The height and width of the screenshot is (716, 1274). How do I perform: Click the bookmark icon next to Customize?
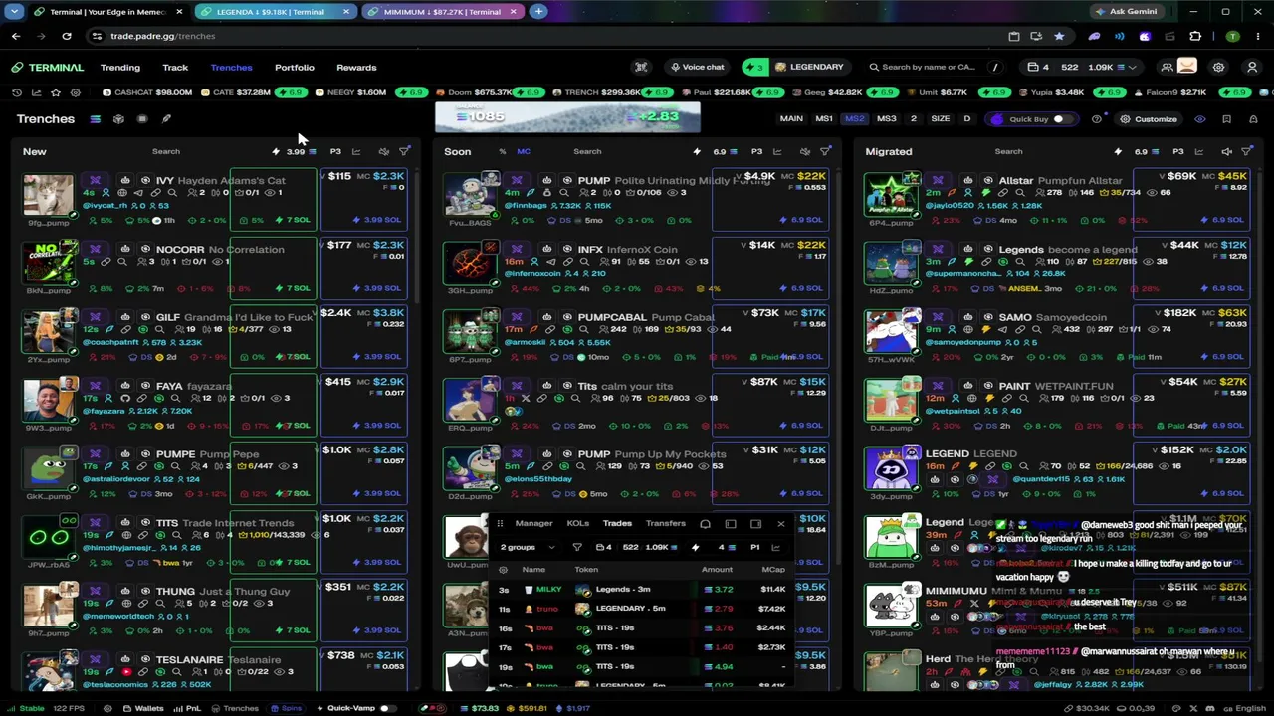tap(1226, 119)
